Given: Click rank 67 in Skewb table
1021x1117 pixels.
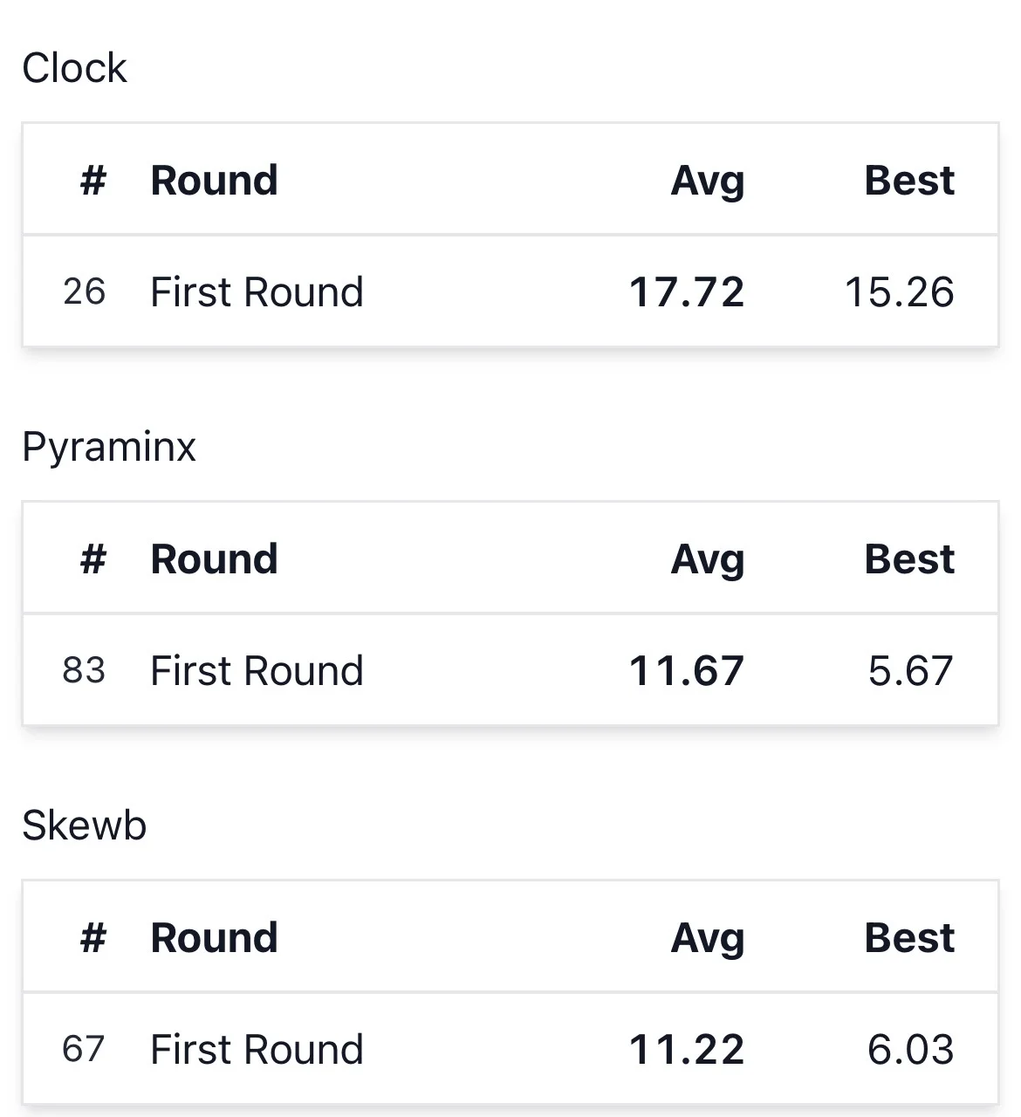Looking at the screenshot, I should click(x=84, y=1050).
